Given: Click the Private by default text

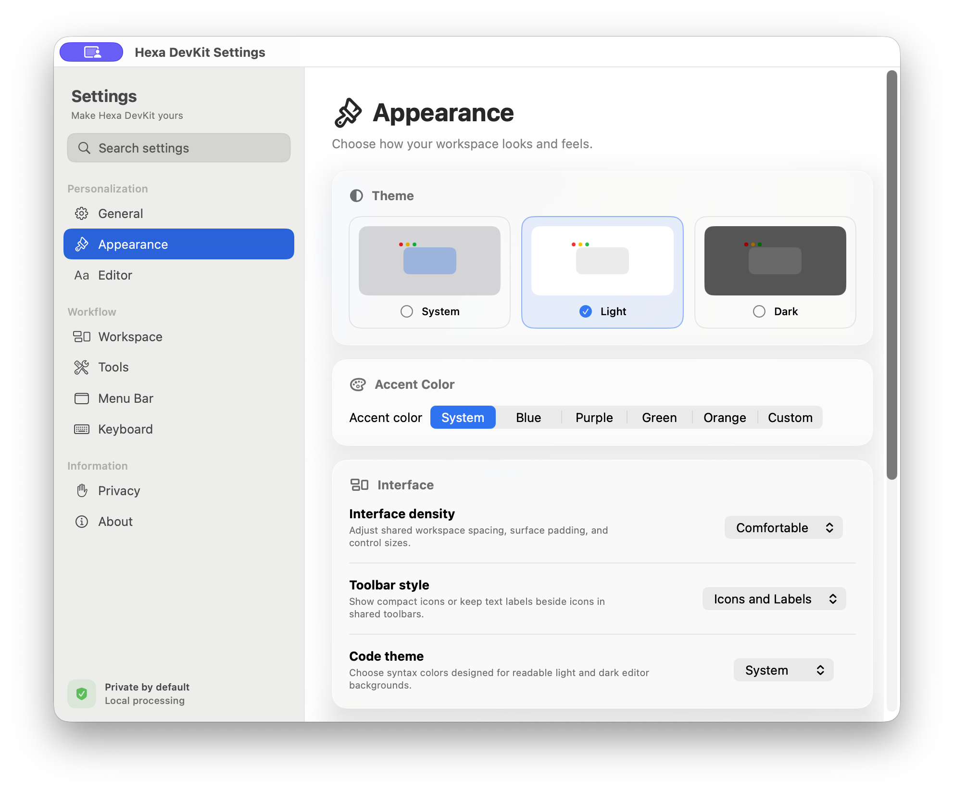Looking at the screenshot, I should (147, 687).
